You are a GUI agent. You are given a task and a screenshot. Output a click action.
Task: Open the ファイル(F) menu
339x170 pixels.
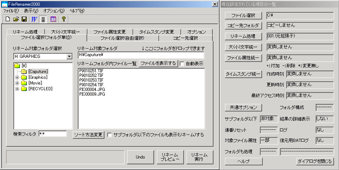click(11, 11)
